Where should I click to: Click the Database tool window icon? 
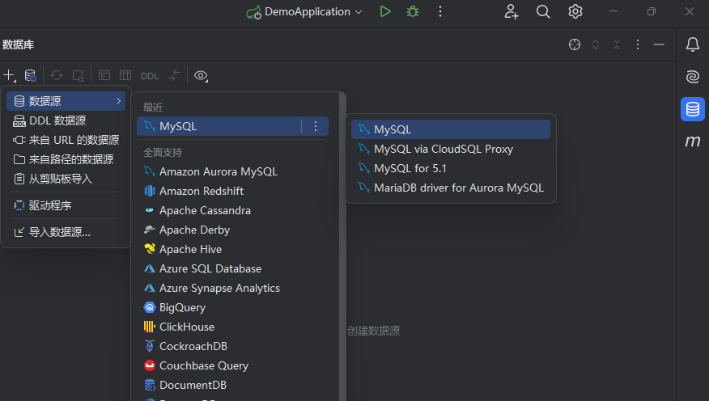(x=692, y=109)
